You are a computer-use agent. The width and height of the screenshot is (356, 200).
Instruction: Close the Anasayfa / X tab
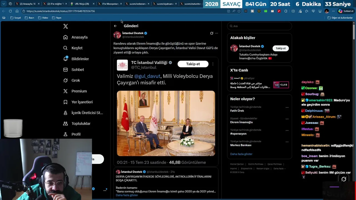point(39,4)
